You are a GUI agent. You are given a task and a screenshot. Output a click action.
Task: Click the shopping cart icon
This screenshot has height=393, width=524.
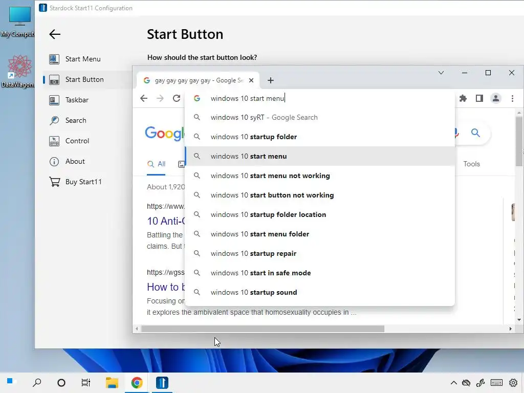tap(54, 182)
